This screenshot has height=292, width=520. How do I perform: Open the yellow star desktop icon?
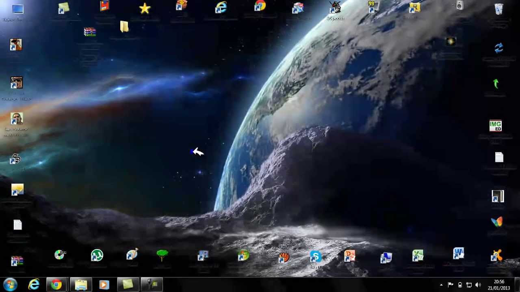pyautogui.click(x=145, y=9)
